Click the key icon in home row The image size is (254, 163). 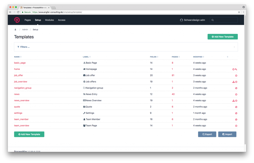(x=236, y=69)
